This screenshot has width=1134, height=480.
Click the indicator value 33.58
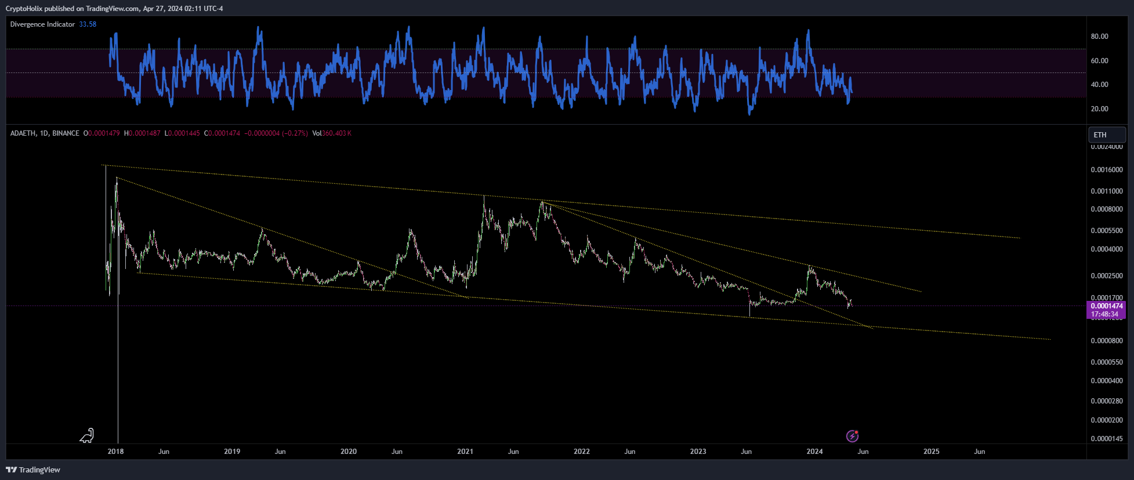pos(88,24)
